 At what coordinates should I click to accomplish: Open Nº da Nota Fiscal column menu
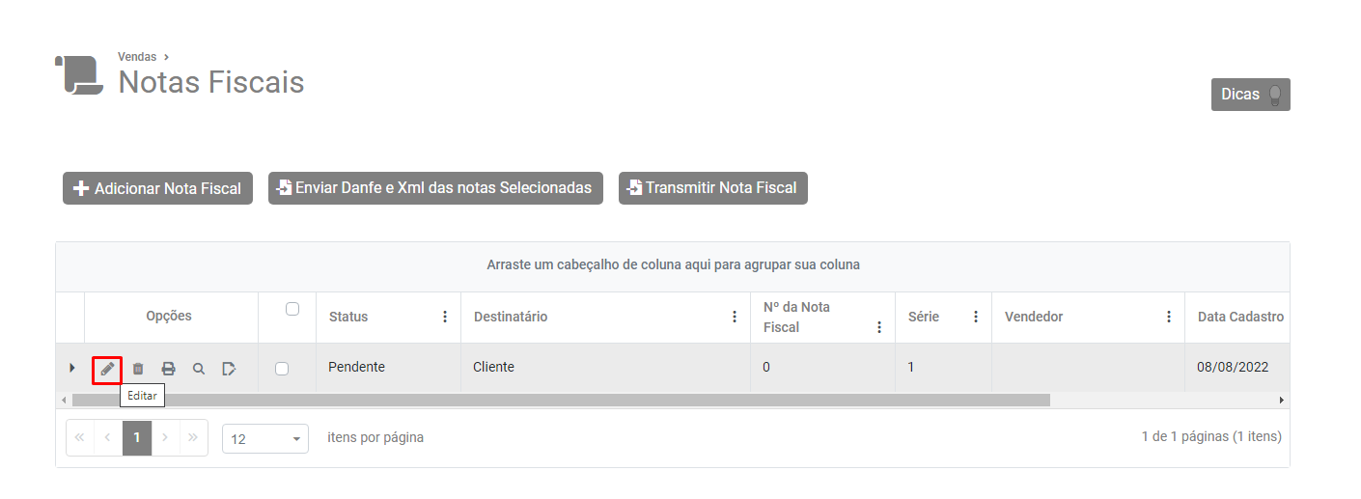coord(879,327)
